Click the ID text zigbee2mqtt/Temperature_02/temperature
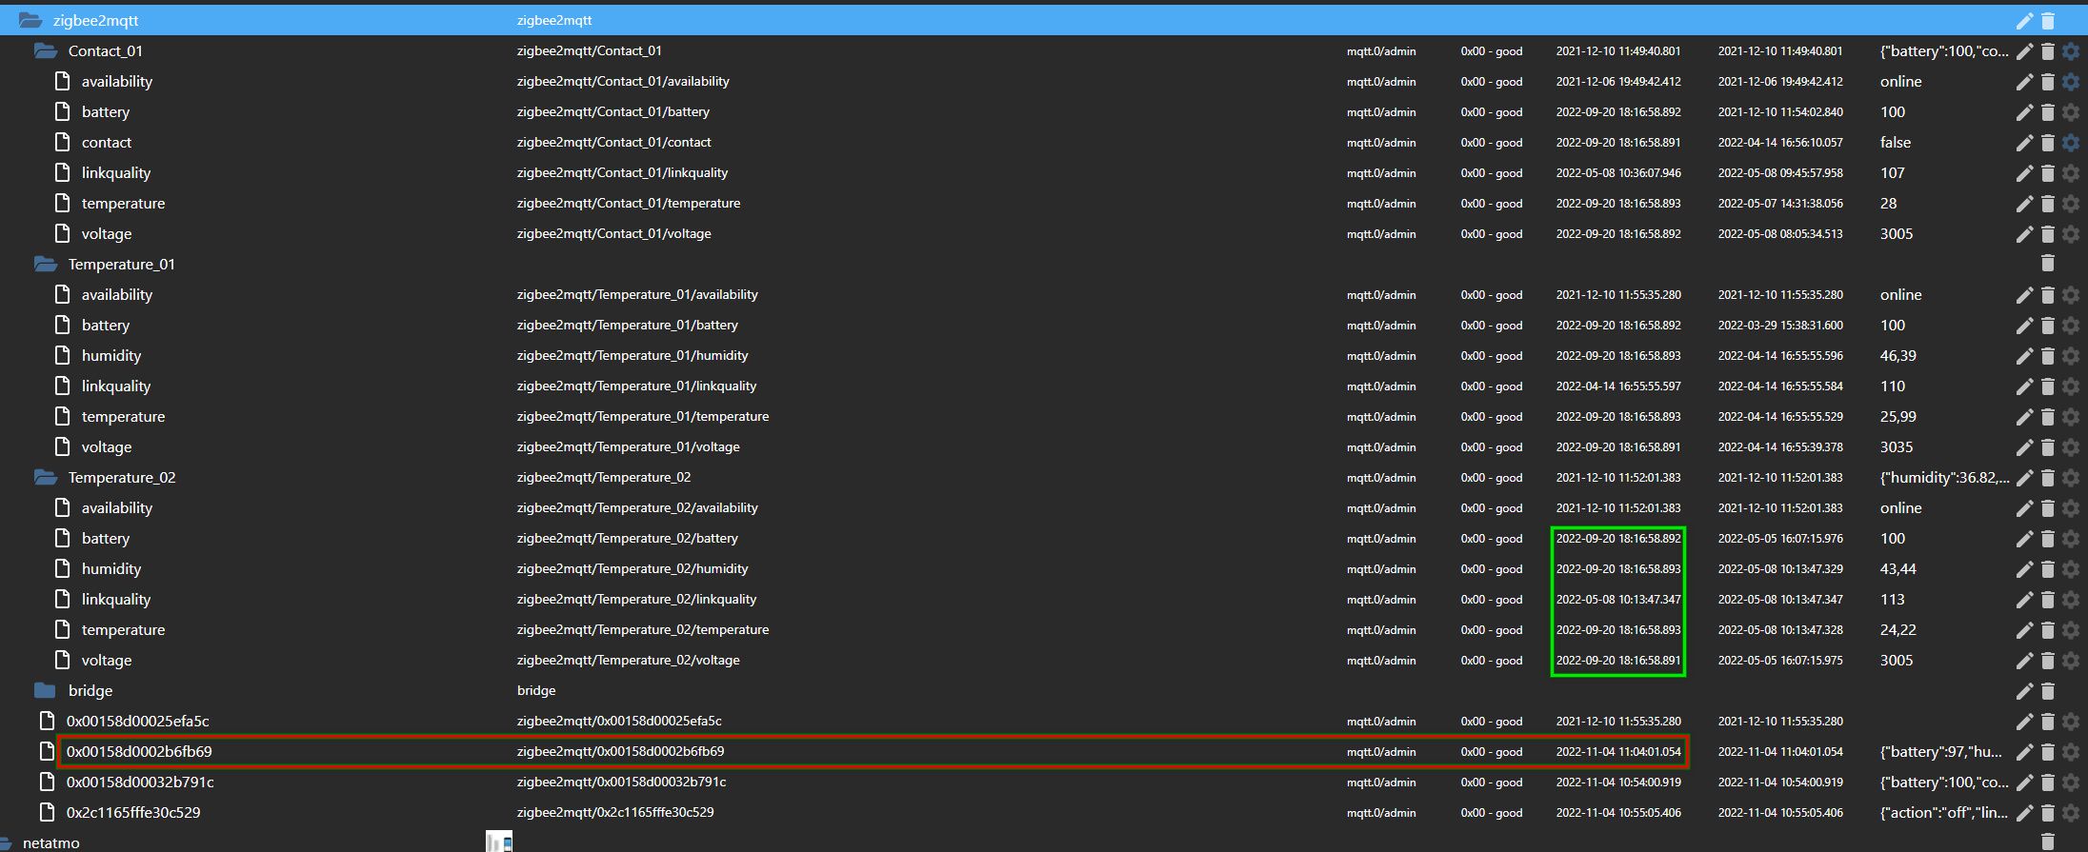2088x852 pixels. 643,630
